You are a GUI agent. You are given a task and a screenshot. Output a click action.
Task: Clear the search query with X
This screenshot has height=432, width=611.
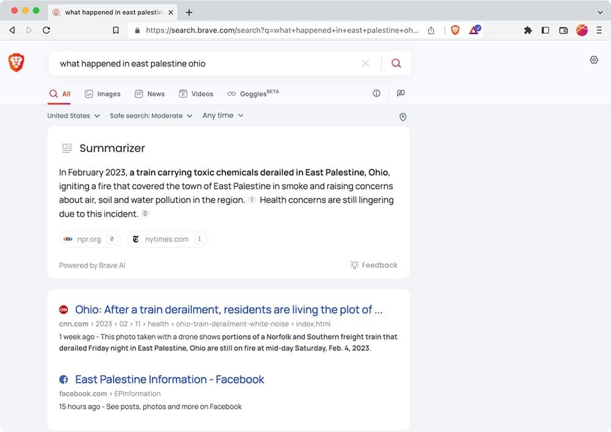(x=365, y=63)
